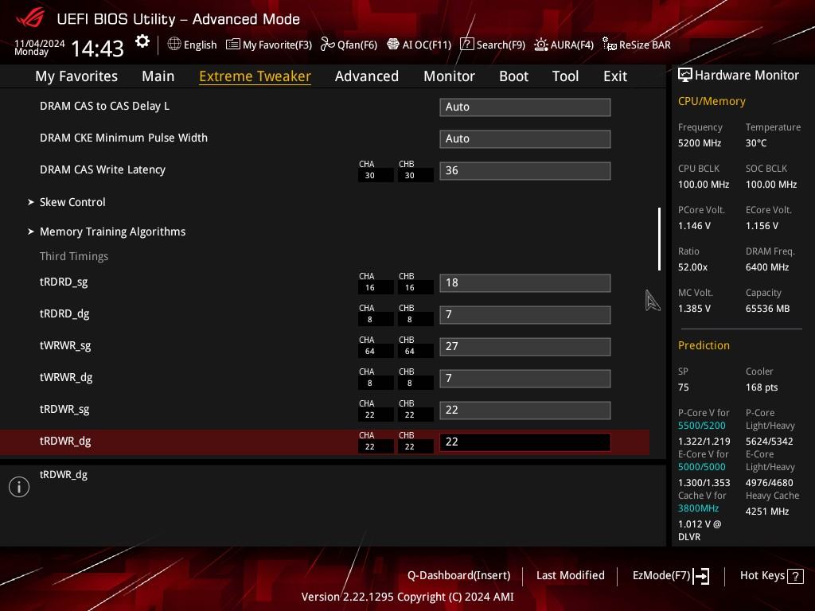815x611 pixels.
Task: Expand Memory Training Algorithms arrow
Action: tap(31, 232)
